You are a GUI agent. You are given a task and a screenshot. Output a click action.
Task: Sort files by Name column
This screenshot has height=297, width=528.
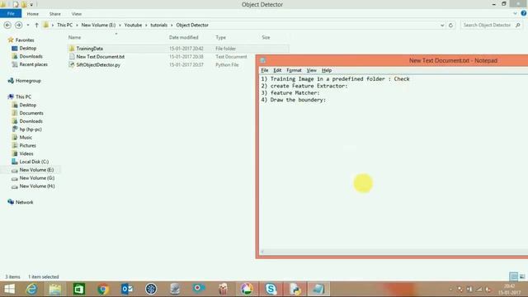click(x=74, y=37)
